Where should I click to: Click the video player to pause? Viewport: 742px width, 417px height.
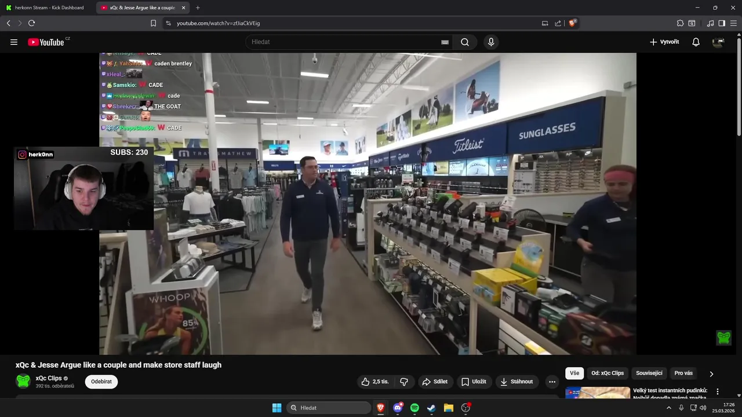(x=368, y=204)
